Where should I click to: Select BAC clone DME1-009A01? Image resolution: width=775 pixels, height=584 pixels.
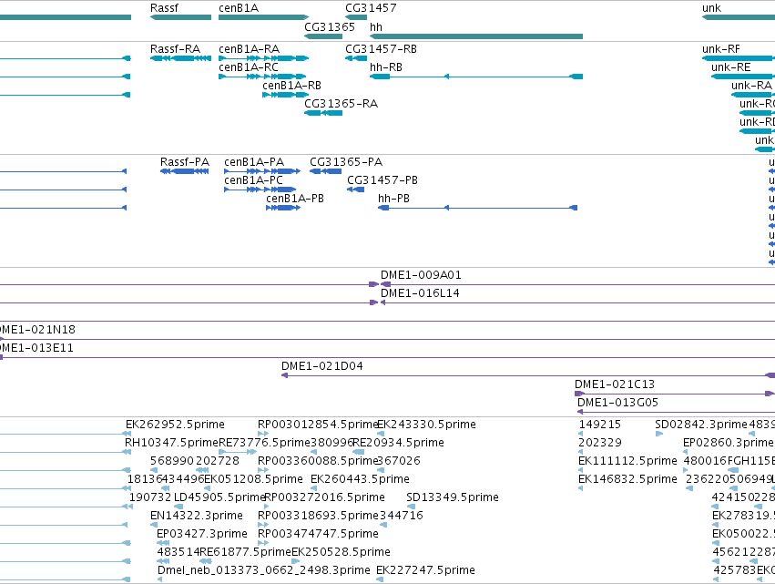421,275
